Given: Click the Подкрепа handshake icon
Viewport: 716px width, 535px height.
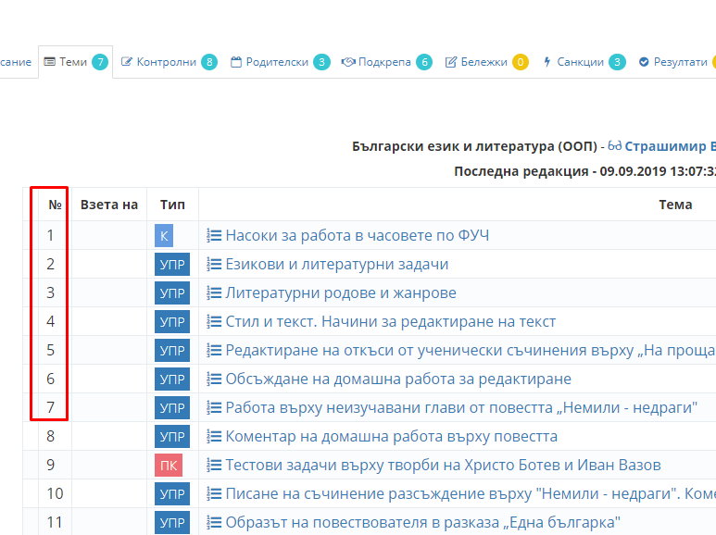Looking at the screenshot, I should [x=348, y=62].
